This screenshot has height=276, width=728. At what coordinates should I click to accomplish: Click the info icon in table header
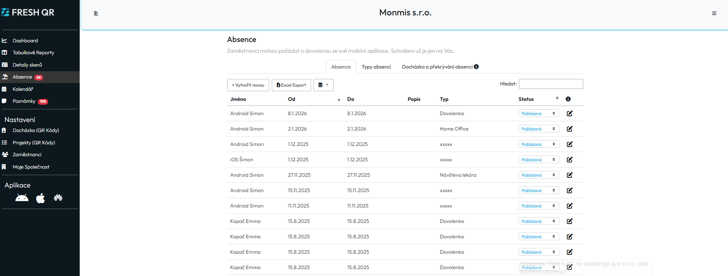568,99
